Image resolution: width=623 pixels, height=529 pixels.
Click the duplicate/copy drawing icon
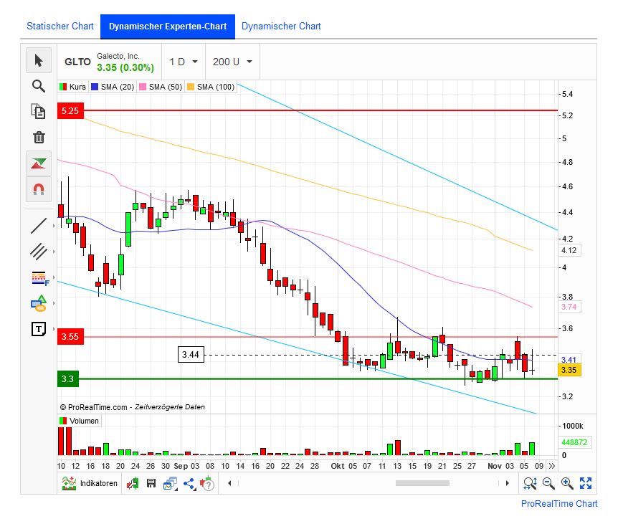pyautogui.click(x=39, y=112)
